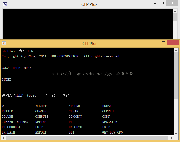Click the IBM CORPORATION copyright line
180x142 pixels.
61,56
